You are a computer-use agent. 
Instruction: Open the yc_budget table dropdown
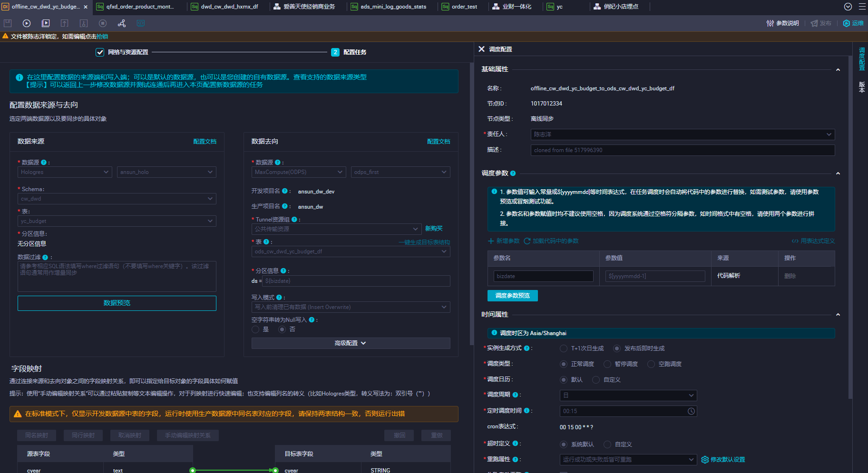[117, 221]
